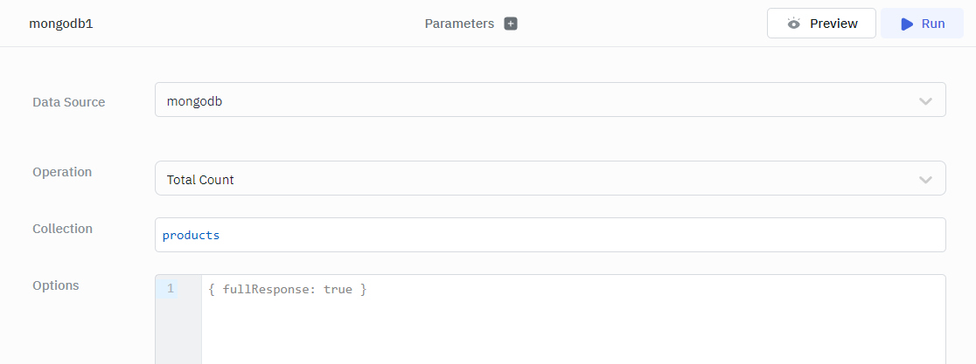Expand the Operation chevron arrow
Image resolution: width=976 pixels, height=364 pixels.
(925, 179)
